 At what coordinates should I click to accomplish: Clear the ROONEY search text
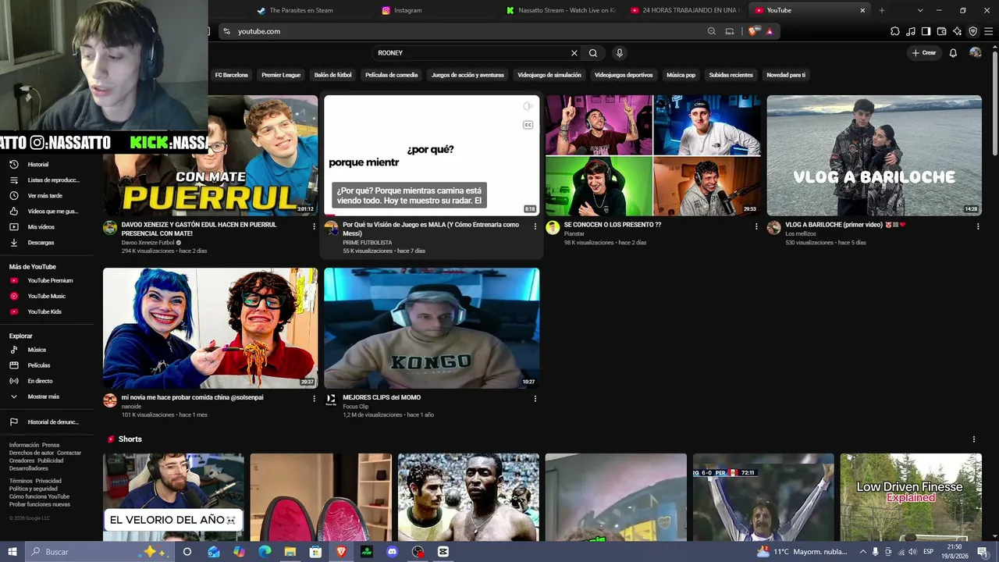[574, 53]
